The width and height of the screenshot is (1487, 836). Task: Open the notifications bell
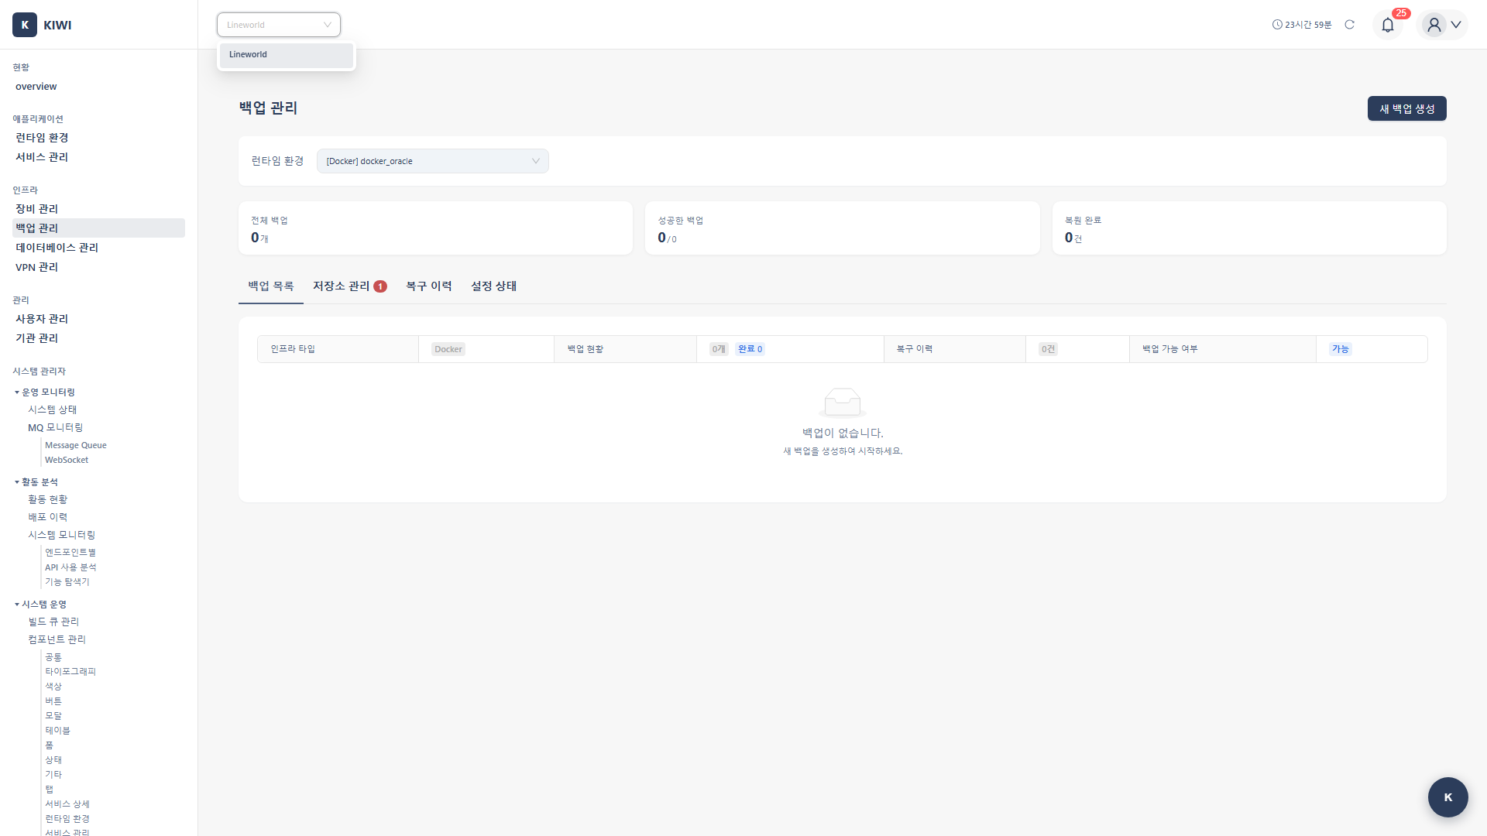[x=1388, y=25]
